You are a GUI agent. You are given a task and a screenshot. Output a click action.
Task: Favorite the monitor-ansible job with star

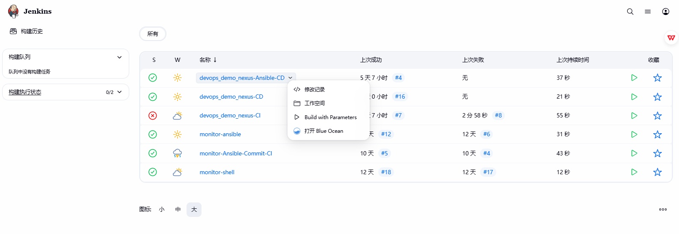[657, 135]
